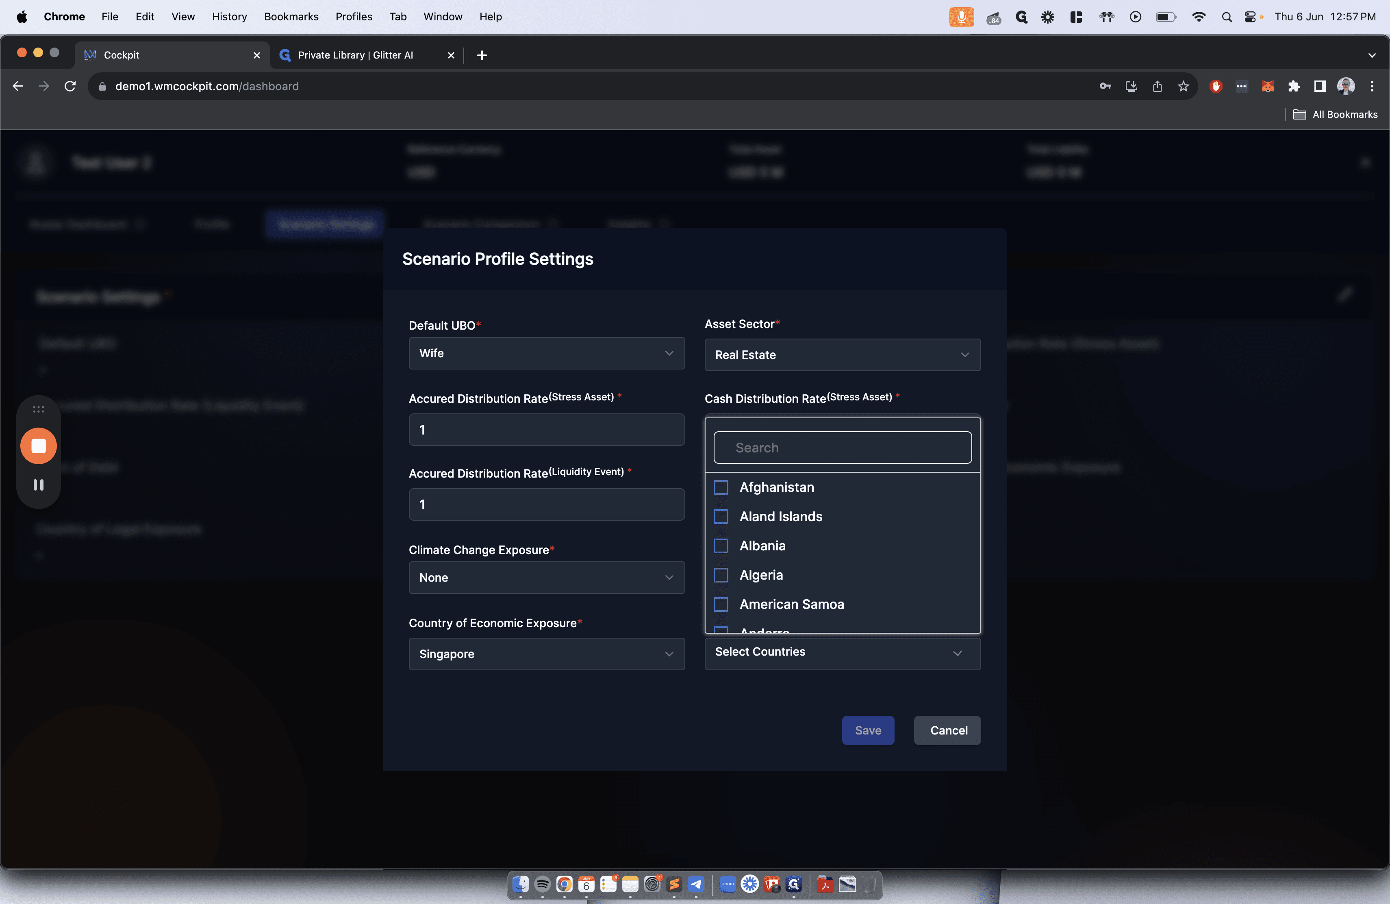1390x904 pixels.
Task: Close the Glitter AI tab
Action: point(451,55)
